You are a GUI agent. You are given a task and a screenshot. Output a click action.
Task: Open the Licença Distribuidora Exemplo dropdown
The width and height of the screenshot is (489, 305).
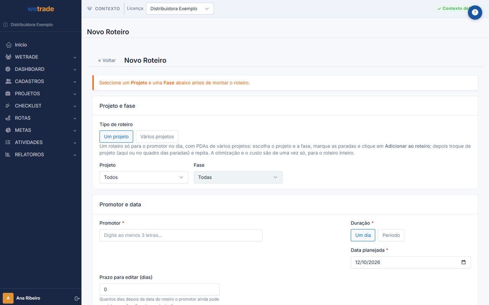pos(180,9)
